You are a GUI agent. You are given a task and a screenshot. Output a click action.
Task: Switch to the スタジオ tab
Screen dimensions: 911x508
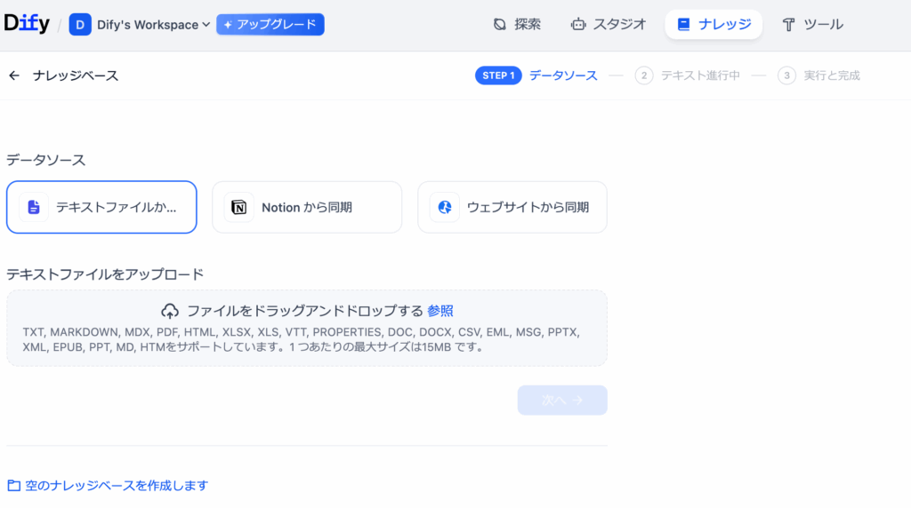coord(609,25)
